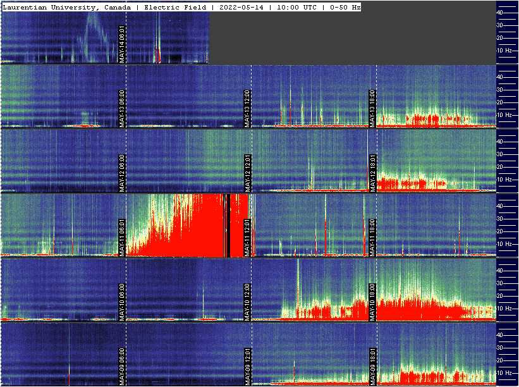Click the Laurentian University, Canada header text
Image resolution: width=519 pixels, height=387 pixels.
pyautogui.click(x=68, y=7)
